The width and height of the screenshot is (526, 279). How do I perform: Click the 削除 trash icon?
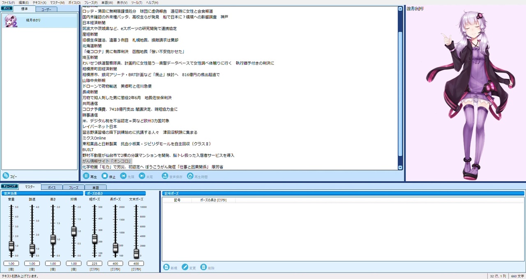pos(203,267)
